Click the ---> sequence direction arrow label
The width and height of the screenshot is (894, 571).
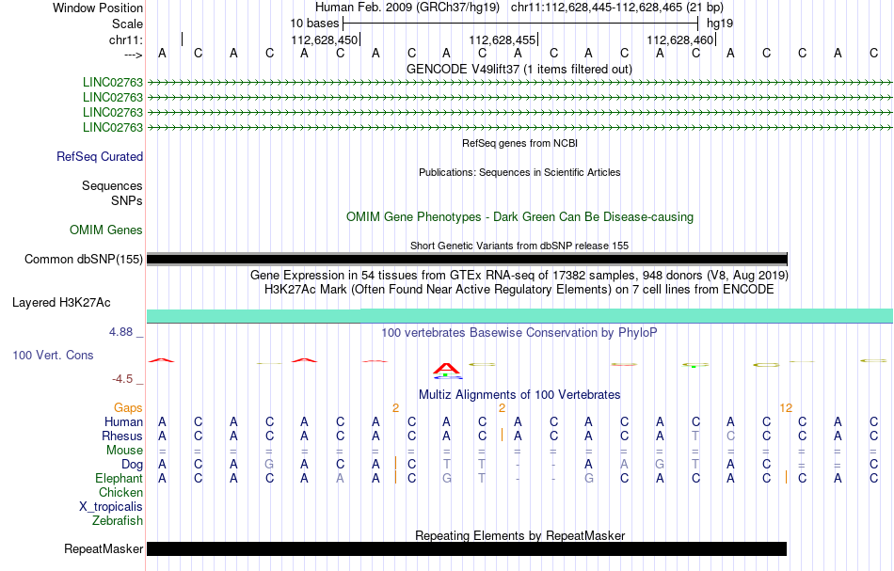click(x=133, y=55)
